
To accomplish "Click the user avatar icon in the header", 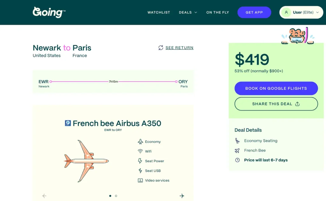I will click(286, 12).
